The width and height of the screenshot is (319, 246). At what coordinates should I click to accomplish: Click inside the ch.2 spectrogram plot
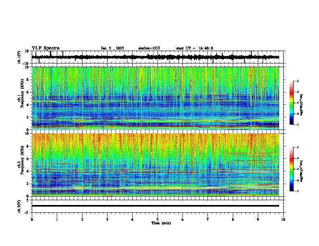click(155, 165)
